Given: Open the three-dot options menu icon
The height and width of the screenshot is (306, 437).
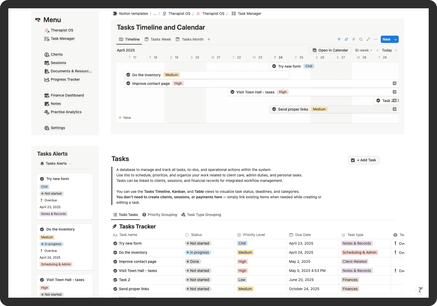Looking at the screenshot, I should tap(376, 39).
